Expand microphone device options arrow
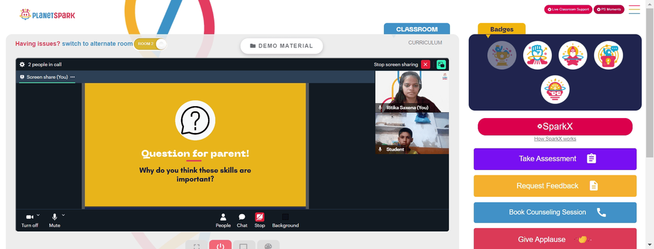Image resolution: width=654 pixels, height=249 pixels. coord(63,215)
